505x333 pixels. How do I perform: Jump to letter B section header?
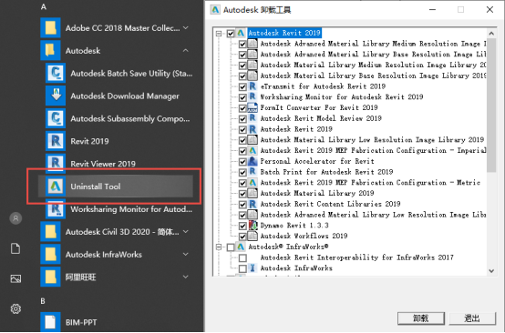[43, 301]
